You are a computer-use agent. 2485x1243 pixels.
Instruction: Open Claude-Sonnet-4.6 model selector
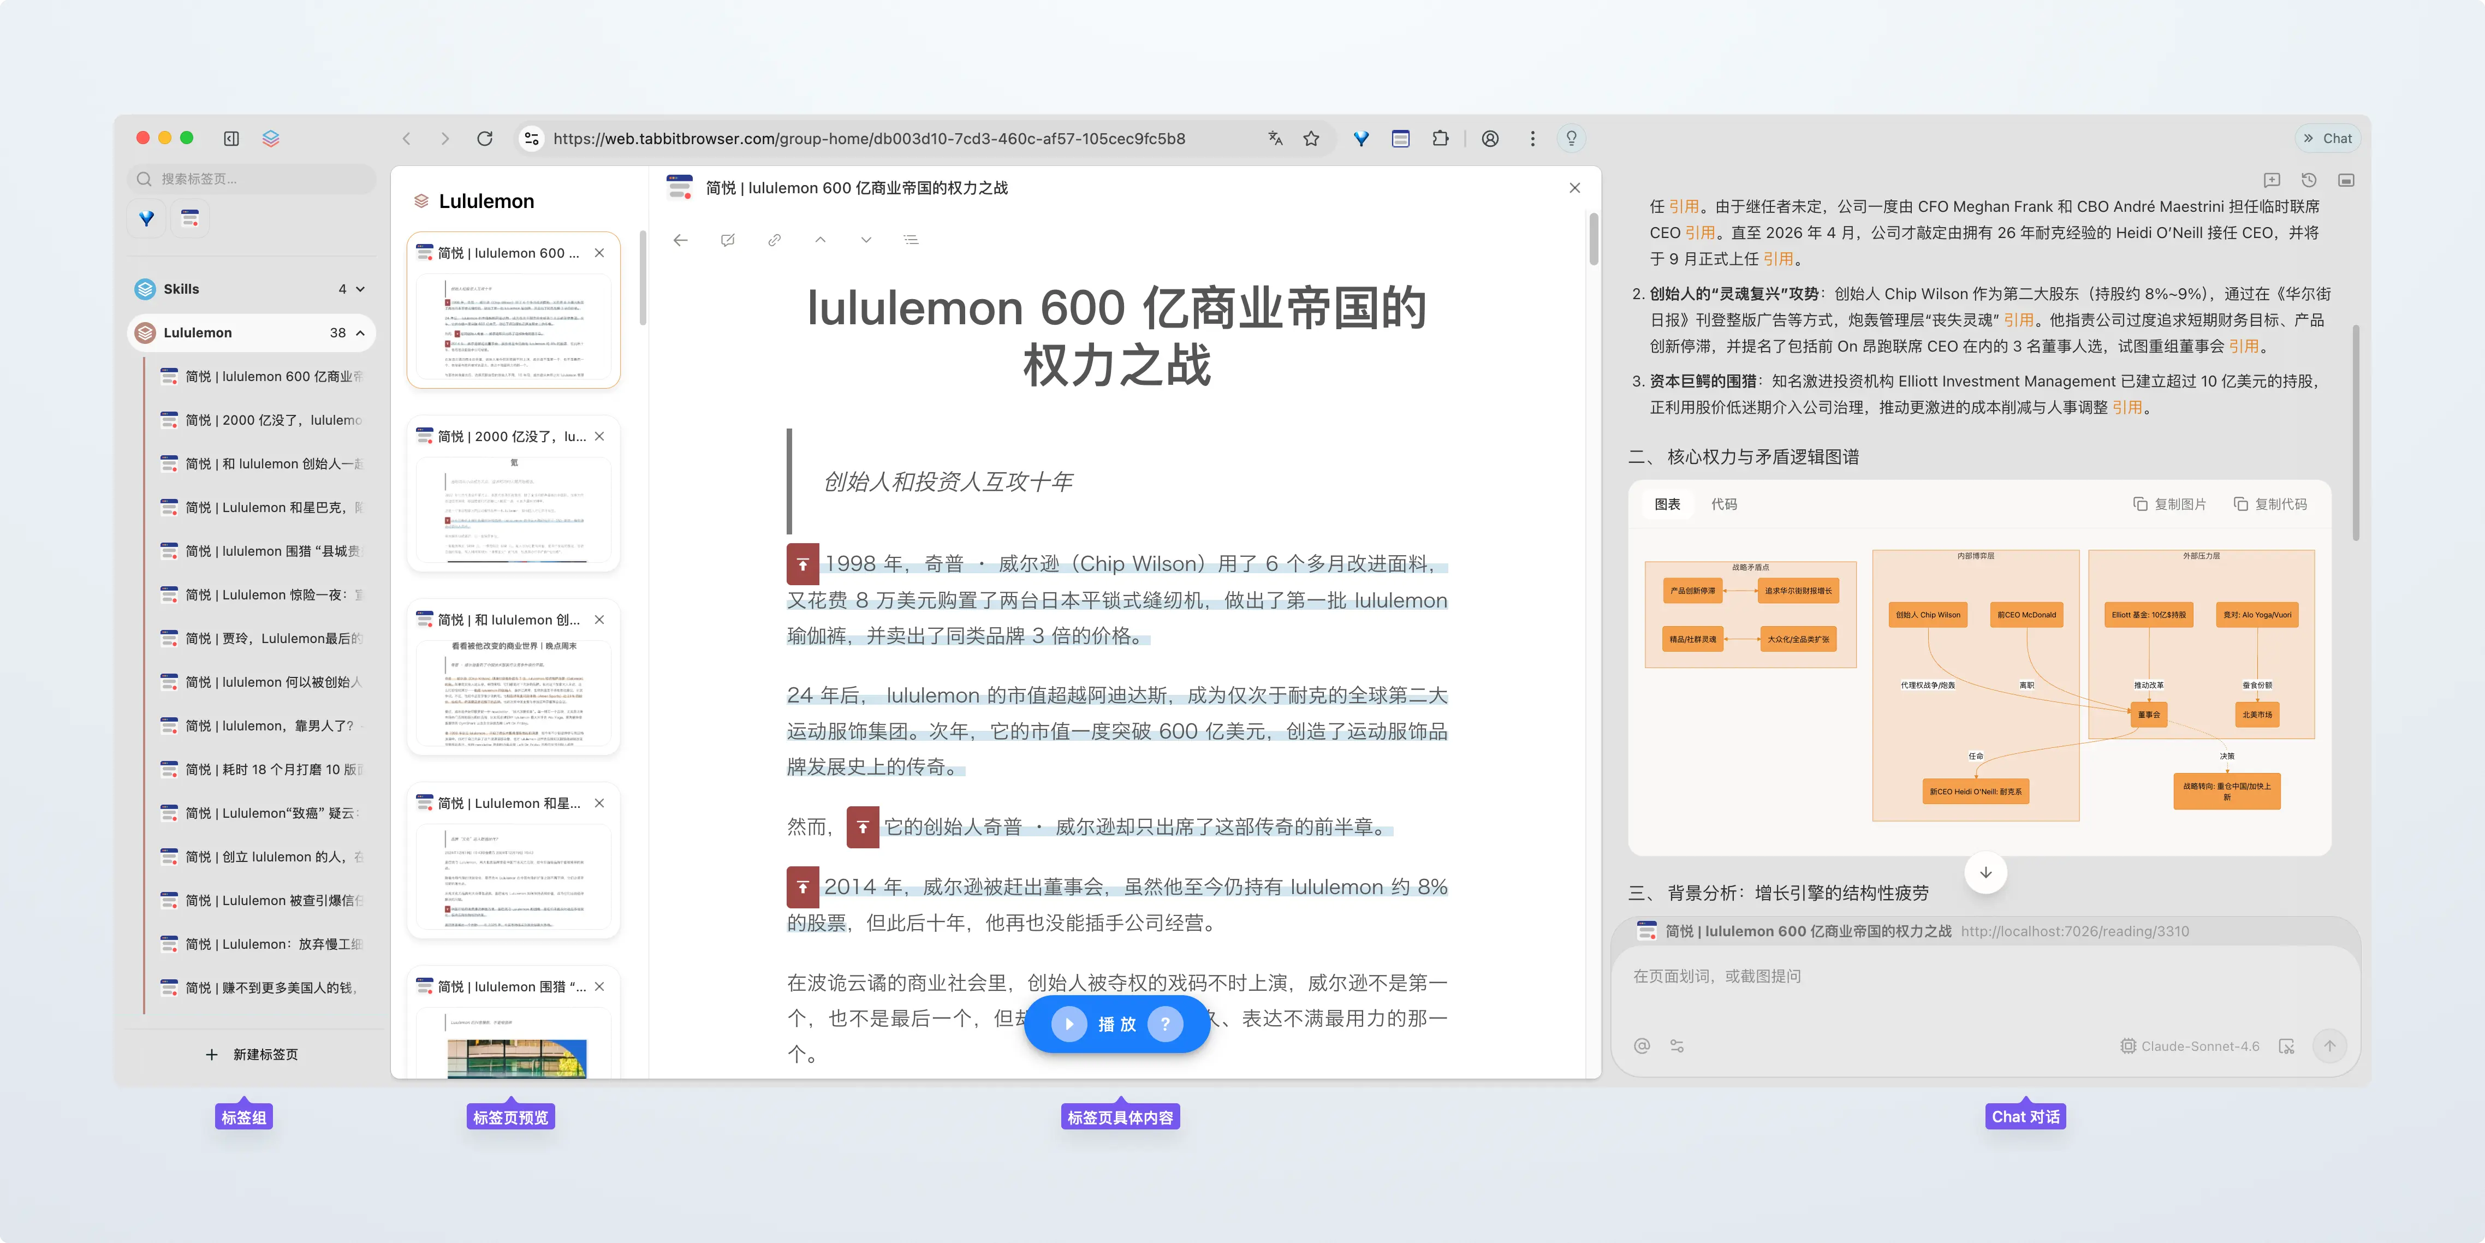[x=2190, y=1046]
